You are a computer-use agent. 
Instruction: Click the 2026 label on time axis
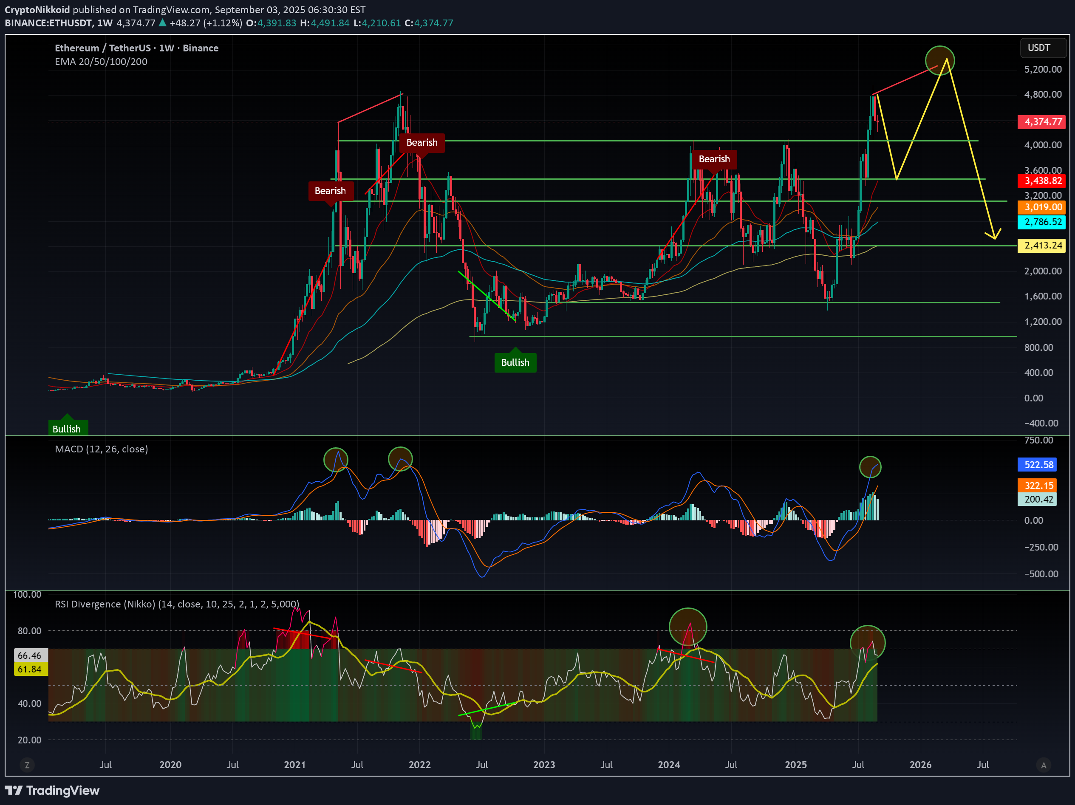920,765
